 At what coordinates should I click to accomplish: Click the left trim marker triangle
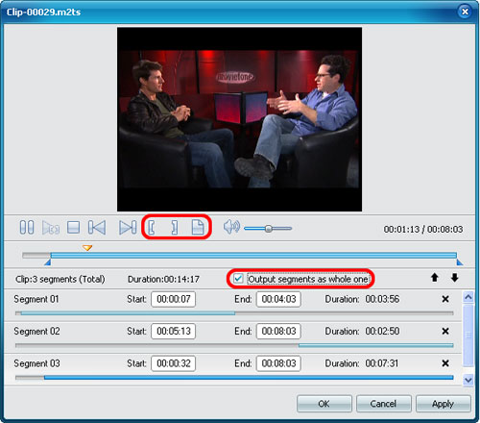coord(47,262)
